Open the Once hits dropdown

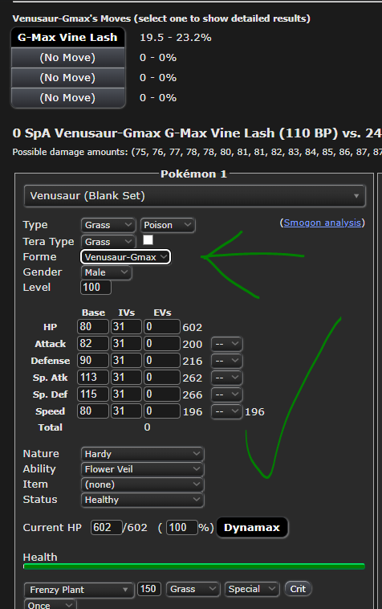tap(50, 604)
